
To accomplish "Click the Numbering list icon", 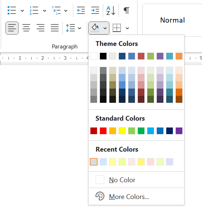I will point(34,11).
